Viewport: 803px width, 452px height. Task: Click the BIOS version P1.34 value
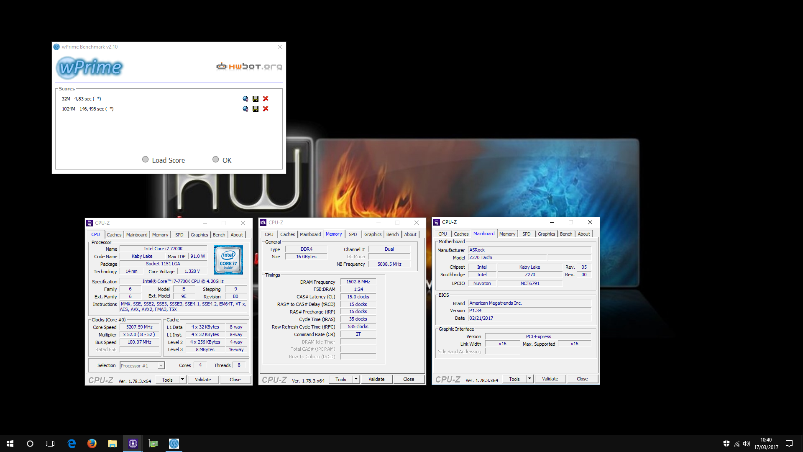click(529, 311)
